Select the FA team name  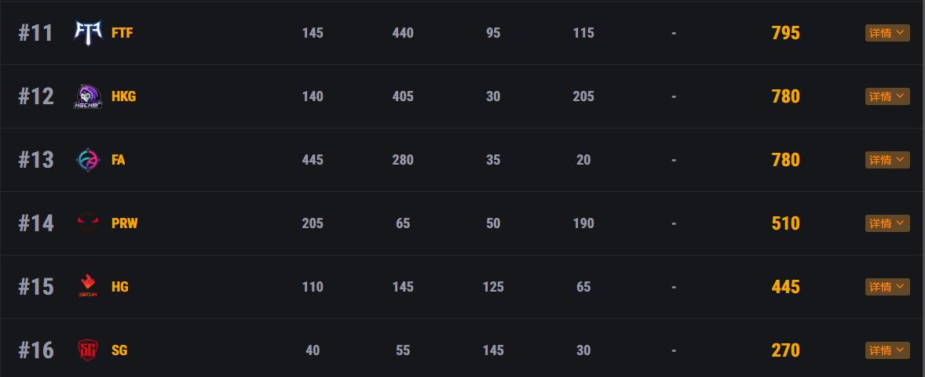coord(119,160)
